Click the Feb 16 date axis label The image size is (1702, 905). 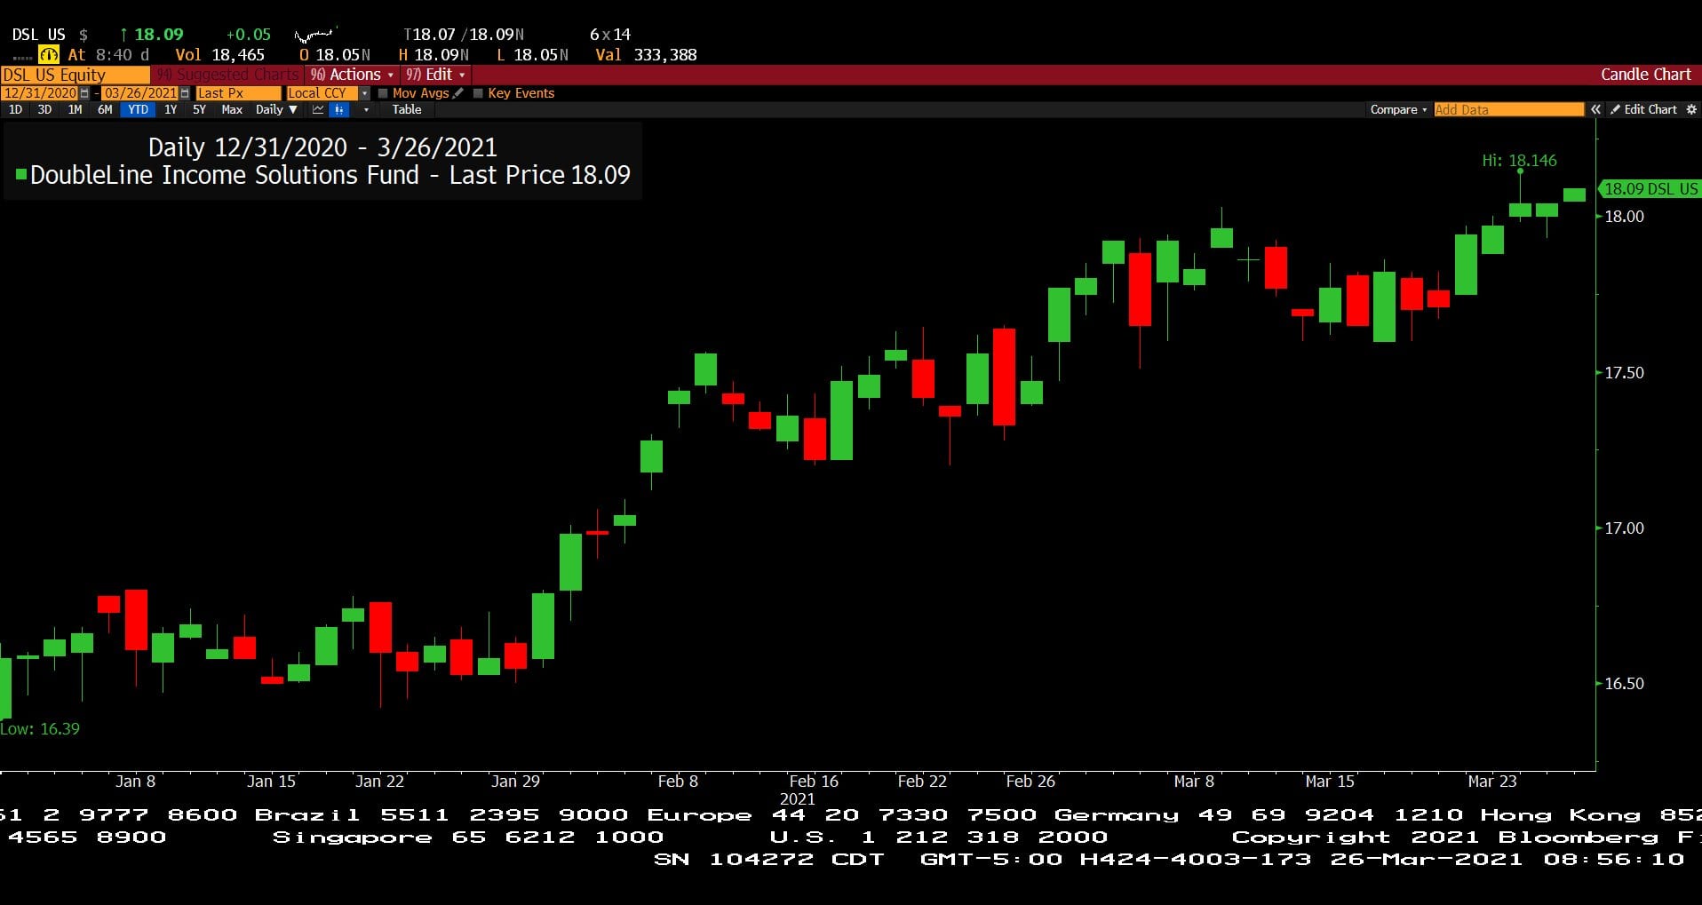point(814,782)
